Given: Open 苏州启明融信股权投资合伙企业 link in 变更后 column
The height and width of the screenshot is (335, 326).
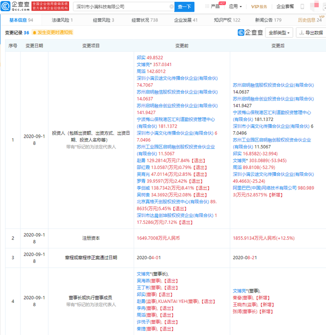Looking at the screenshot, I should 273,85.
